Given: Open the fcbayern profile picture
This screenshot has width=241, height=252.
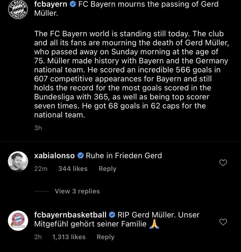Looking at the screenshot, I should coord(18,9).
